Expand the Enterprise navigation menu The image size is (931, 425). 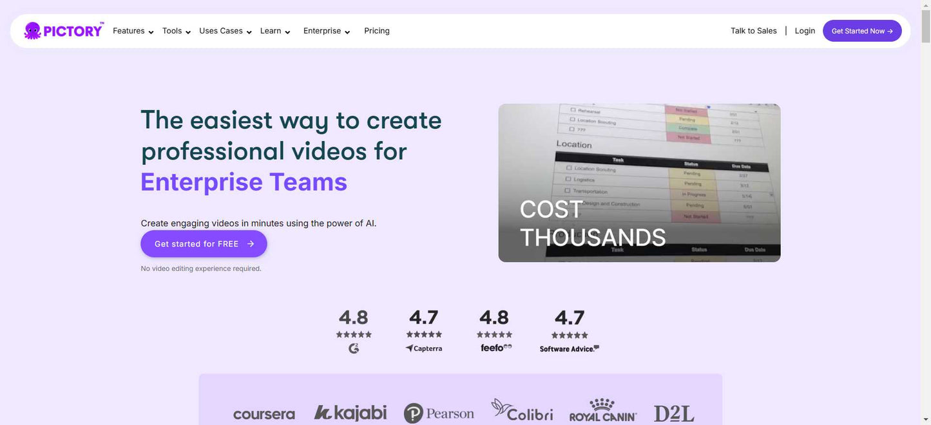tap(326, 31)
